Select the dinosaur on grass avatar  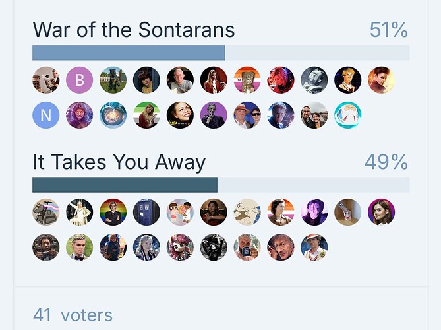[x=113, y=80]
